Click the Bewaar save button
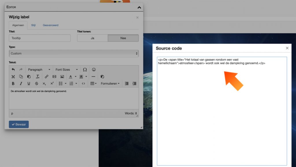Image resolution: width=296 pixels, height=167 pixels. [x=19, y=124]
